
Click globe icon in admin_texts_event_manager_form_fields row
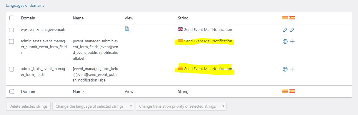pos(285,69)
